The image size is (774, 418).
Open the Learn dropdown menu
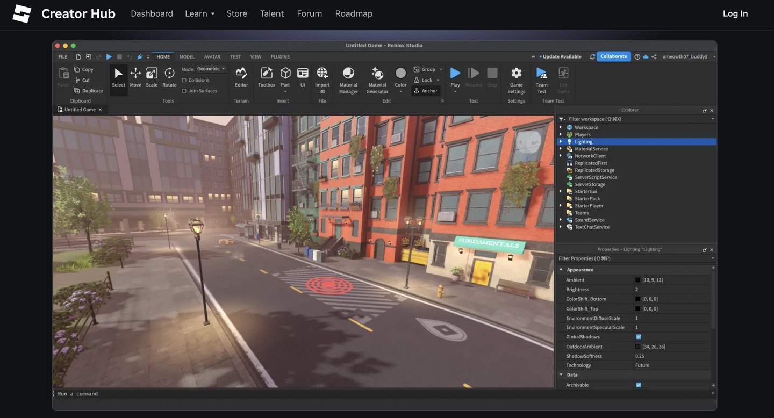point(199,13)
